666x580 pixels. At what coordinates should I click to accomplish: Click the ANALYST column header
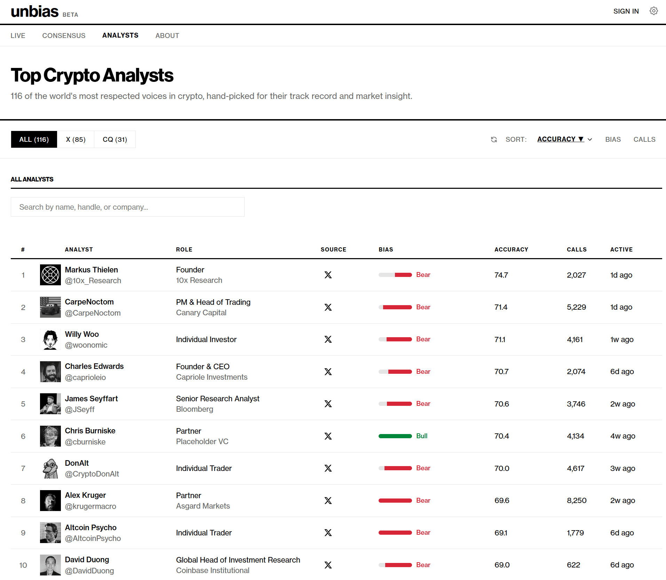[79, 249]
